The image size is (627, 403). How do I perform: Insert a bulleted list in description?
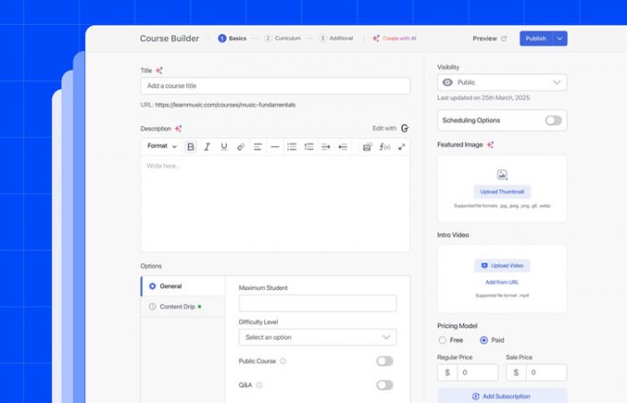pyautogui.click(x=292, y=147)
